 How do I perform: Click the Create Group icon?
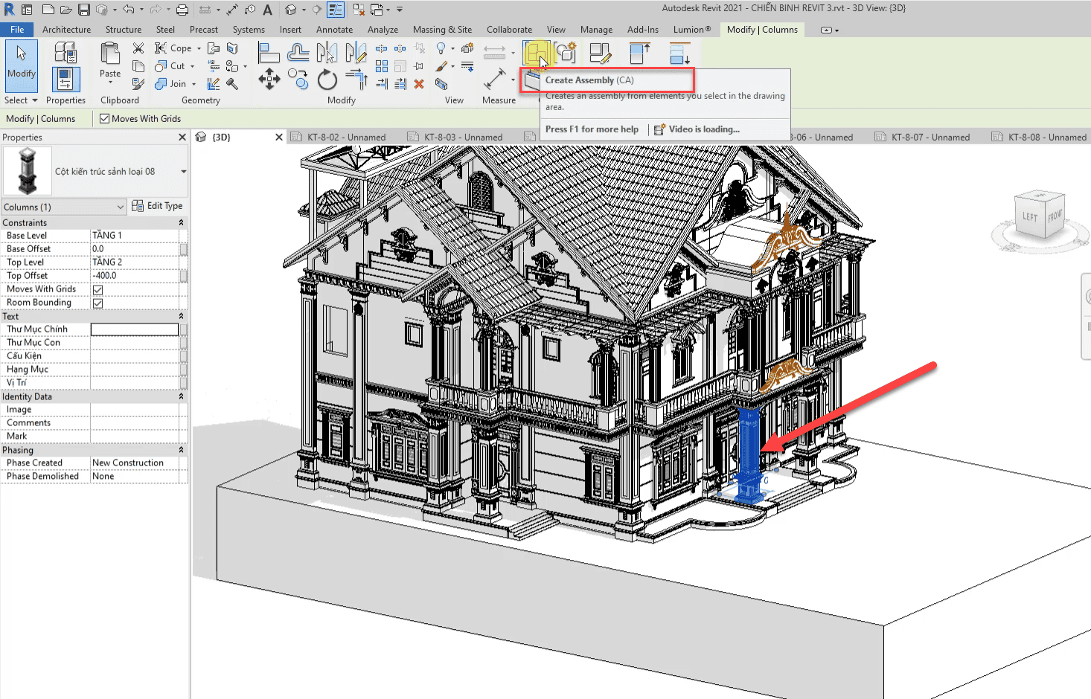click(566, 53)
